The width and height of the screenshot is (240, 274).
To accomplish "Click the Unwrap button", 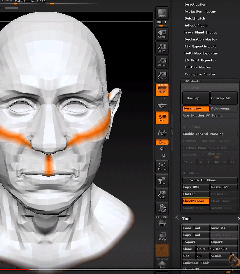I will point(196,98).
